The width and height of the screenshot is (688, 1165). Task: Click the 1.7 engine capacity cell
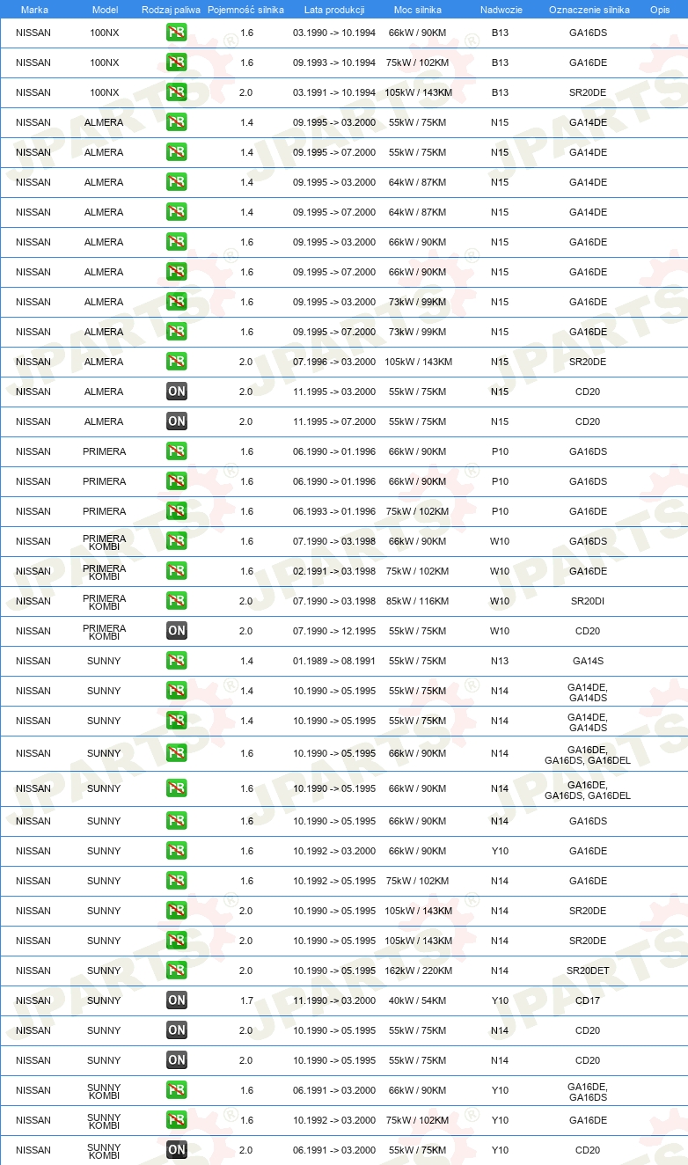[x=246, y=1000]
